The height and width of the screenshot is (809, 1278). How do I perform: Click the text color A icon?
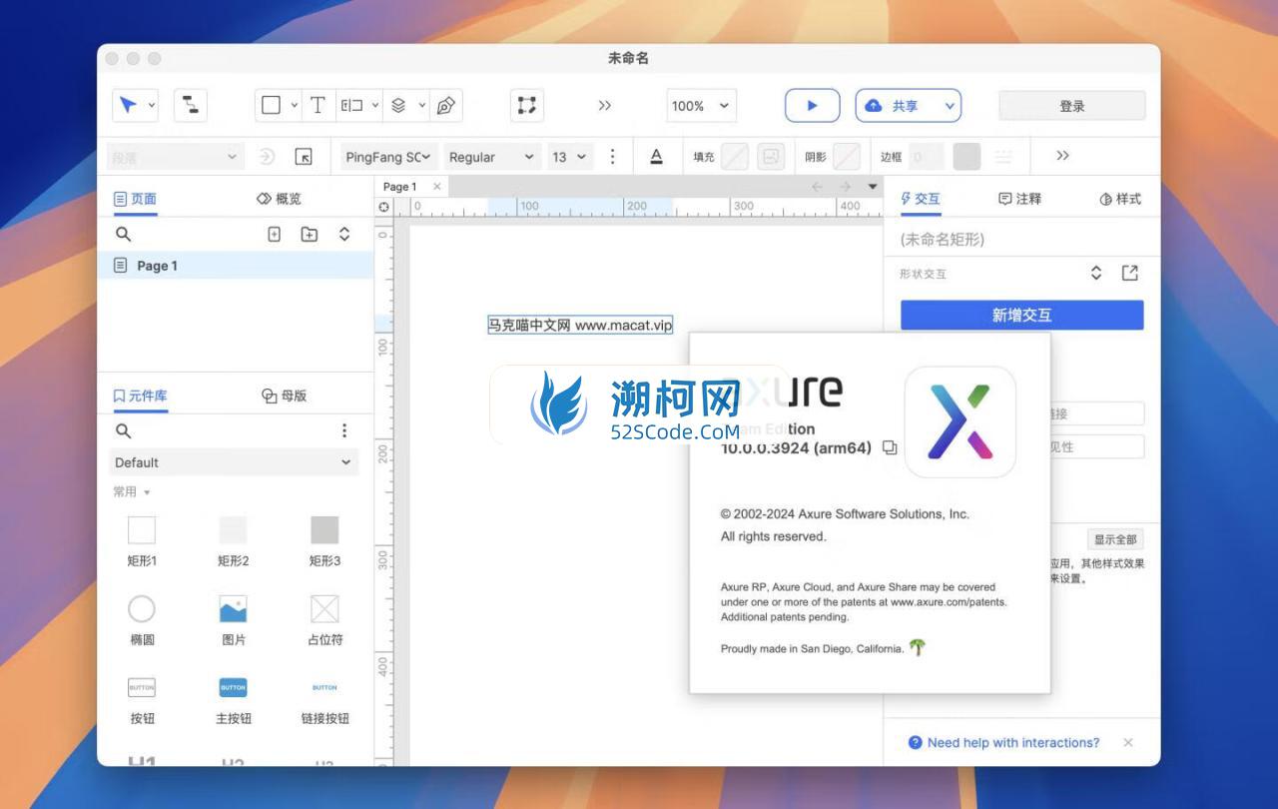coord(656,157)
